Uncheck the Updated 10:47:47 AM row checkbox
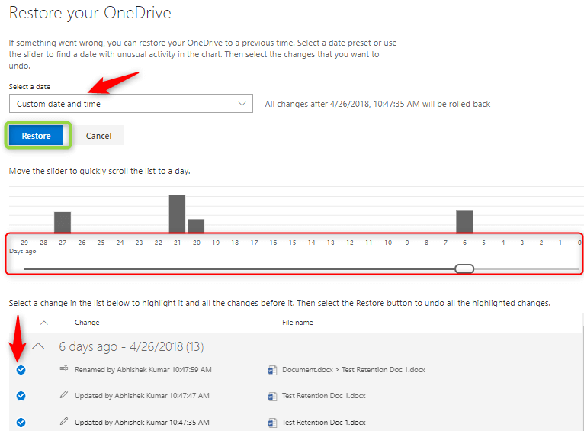Screen dimensions: 584x431 pos(21,396)
